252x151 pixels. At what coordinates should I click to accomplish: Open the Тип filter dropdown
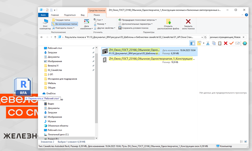coord(98,20)
